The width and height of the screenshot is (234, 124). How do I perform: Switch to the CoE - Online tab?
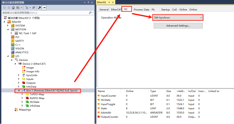pyautogui.click(x=179, y=10)
